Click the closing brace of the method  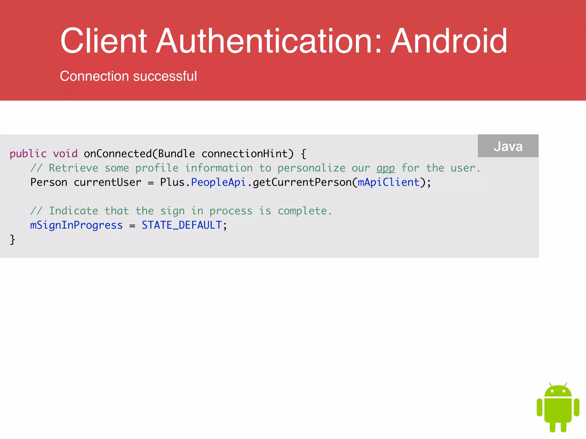click(x=12, y=240)
